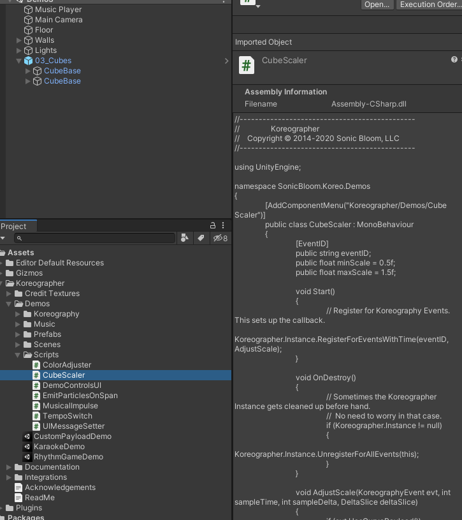Click the Assembly-CSharp.dll filename value
The height and width of the screenshot is (520, 462).
pyautogui.click(x=368, y=104)
